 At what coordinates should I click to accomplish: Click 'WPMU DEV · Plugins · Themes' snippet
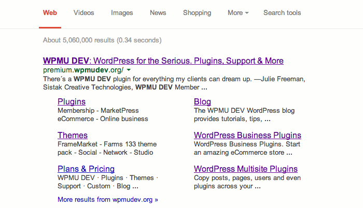point(108,177)
